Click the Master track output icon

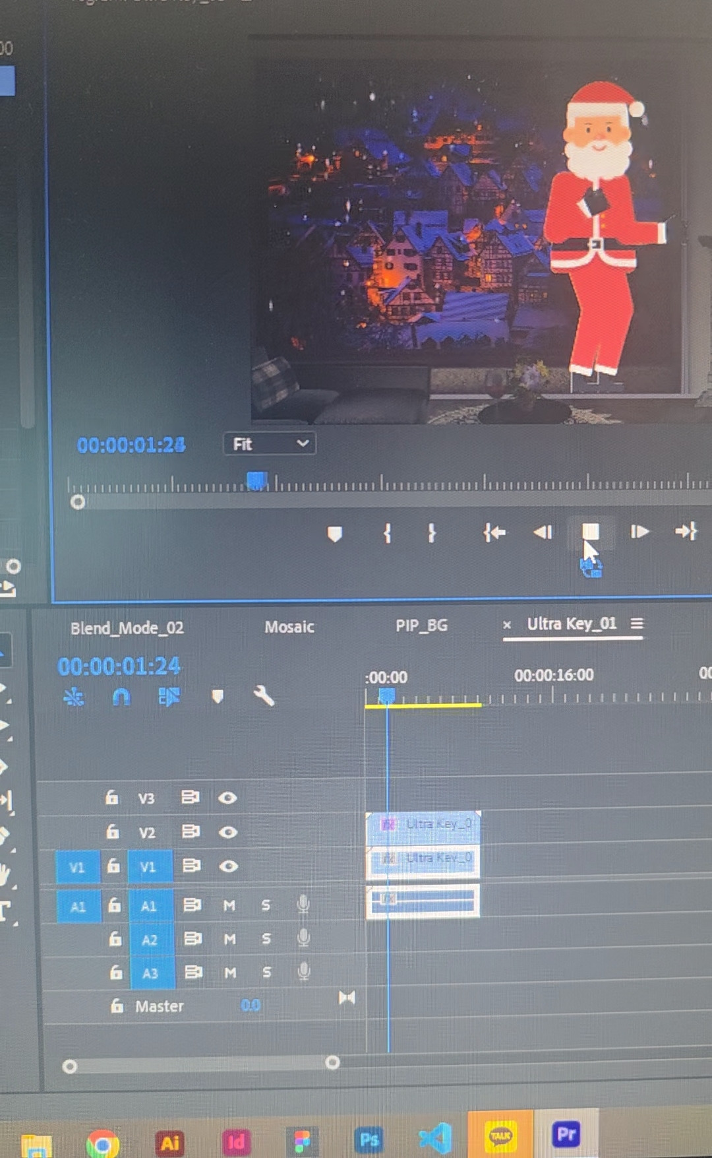[x=347, y=998]
